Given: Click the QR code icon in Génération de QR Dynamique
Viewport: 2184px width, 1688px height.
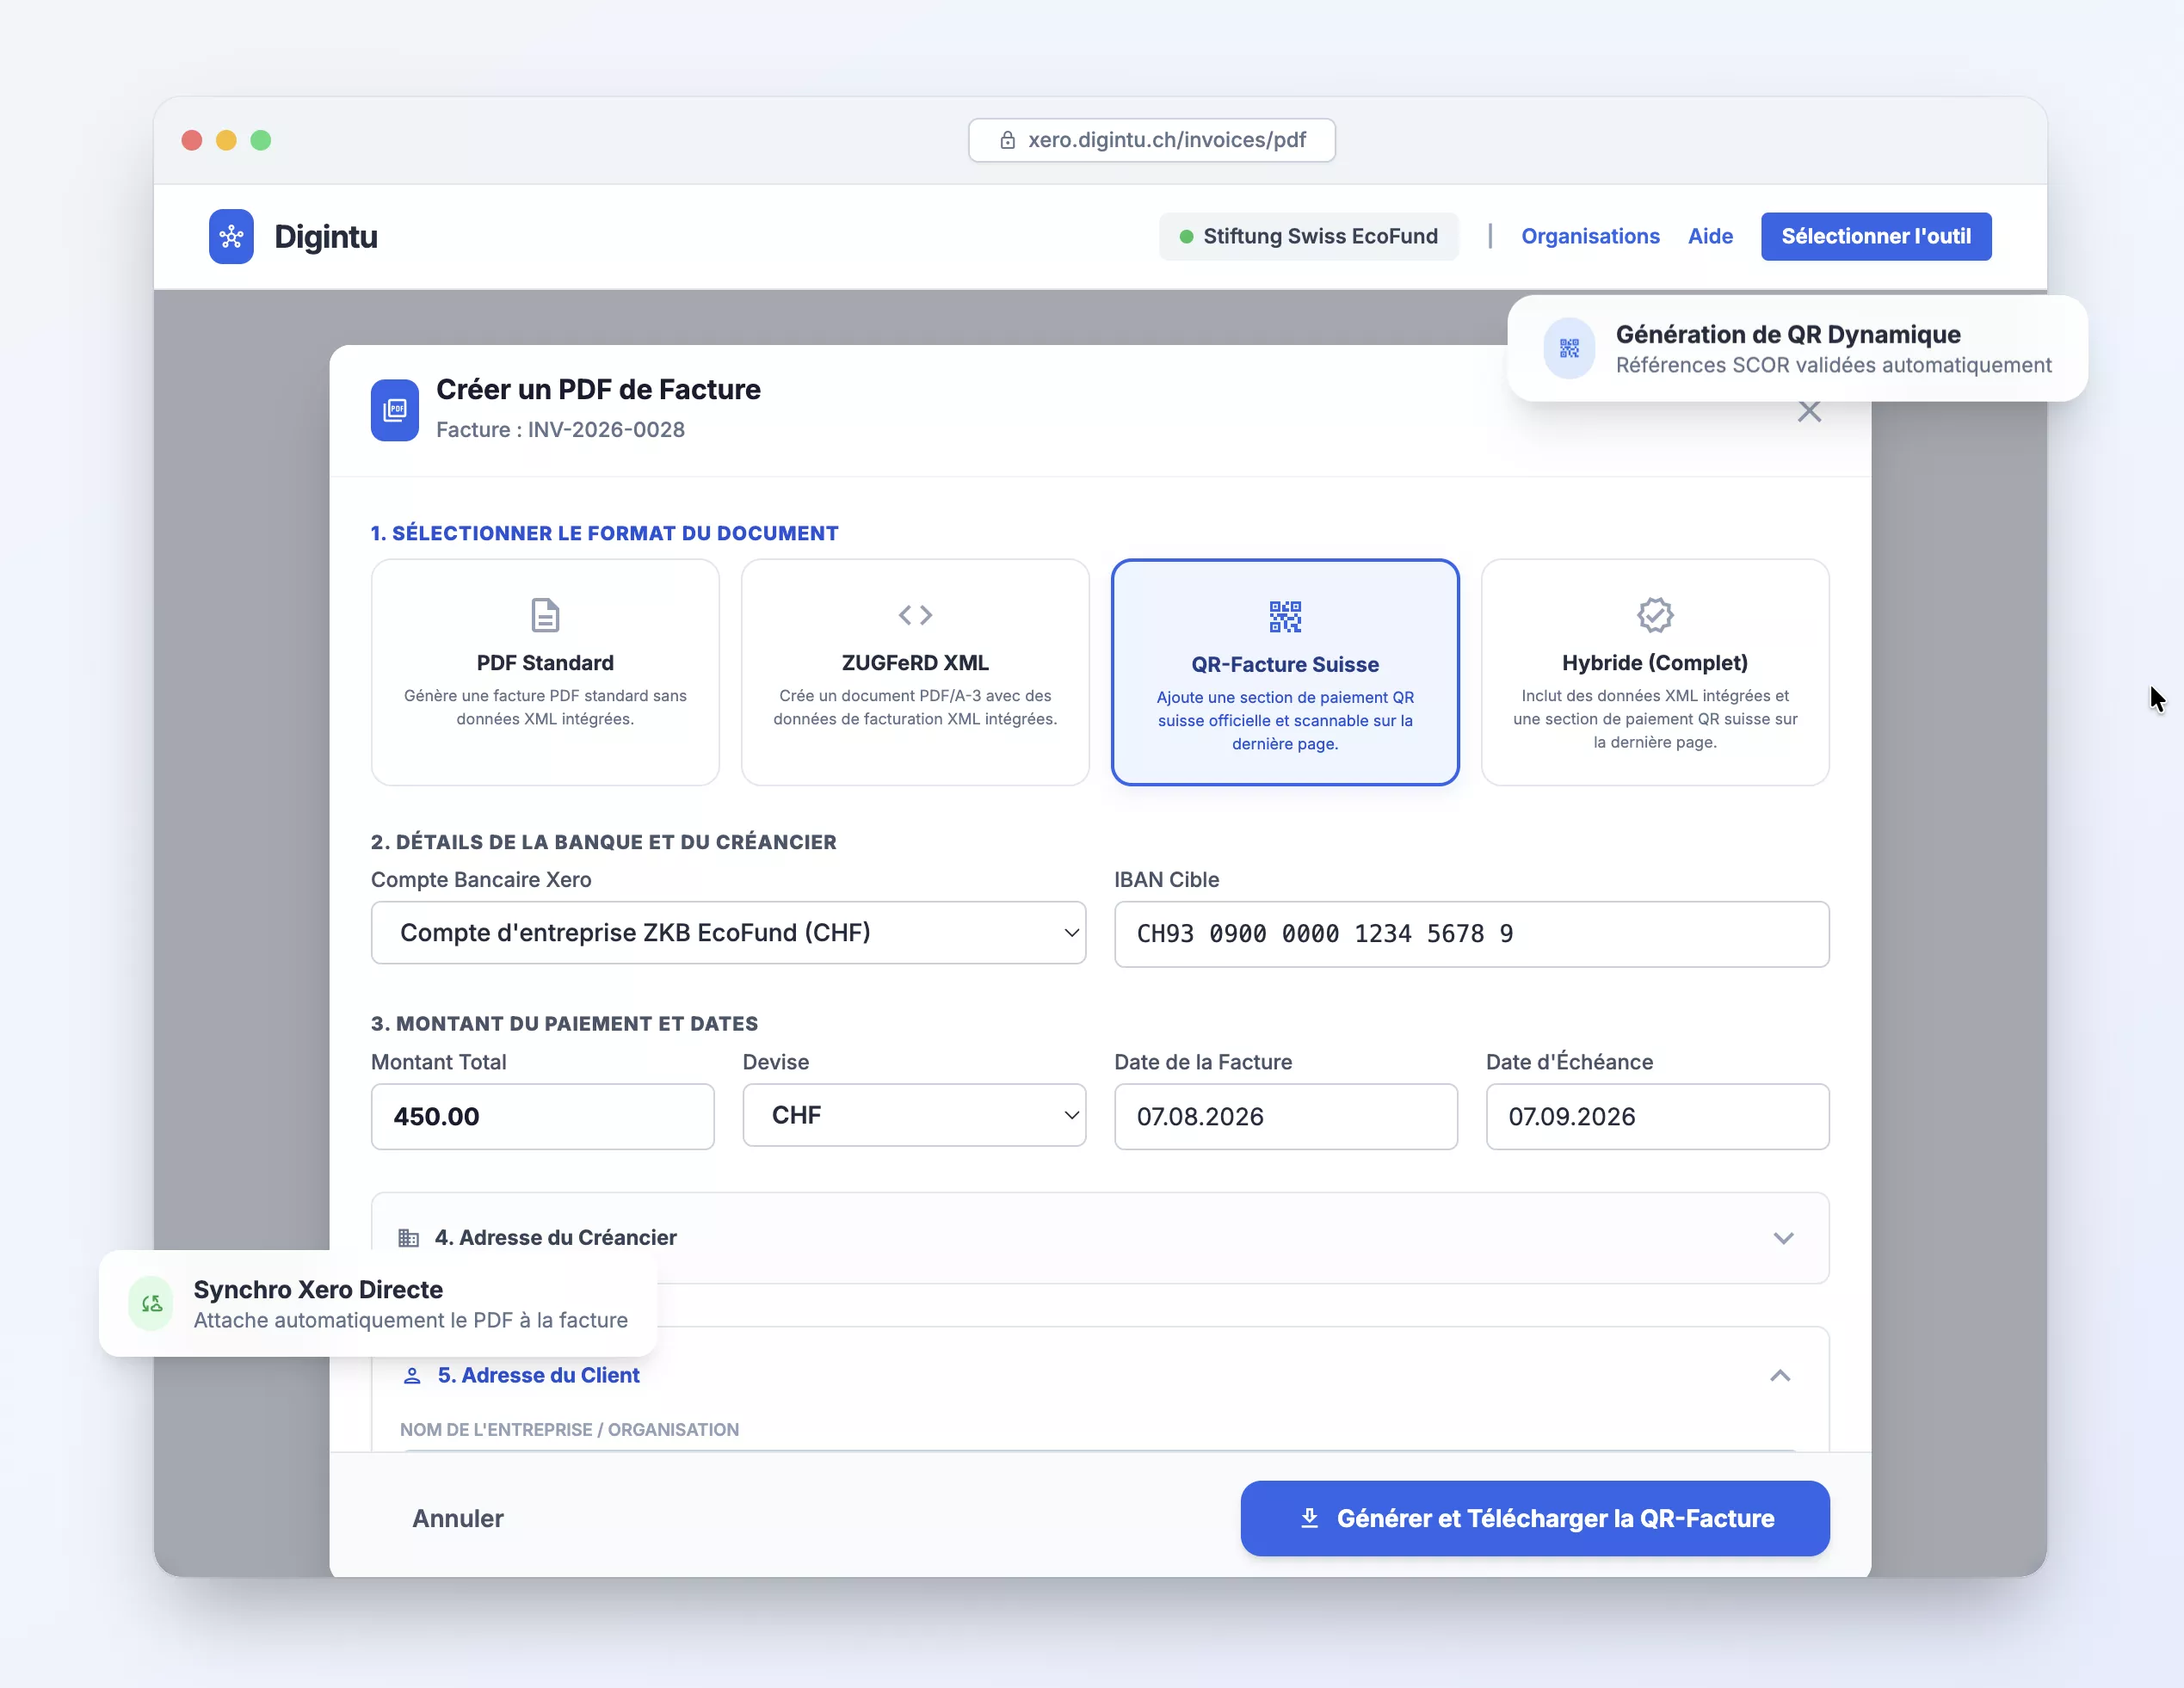Looking at the screenshot, I should 1569,348.
